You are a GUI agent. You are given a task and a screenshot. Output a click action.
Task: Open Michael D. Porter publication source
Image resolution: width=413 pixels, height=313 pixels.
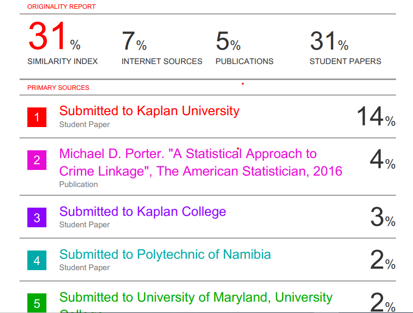201,162
